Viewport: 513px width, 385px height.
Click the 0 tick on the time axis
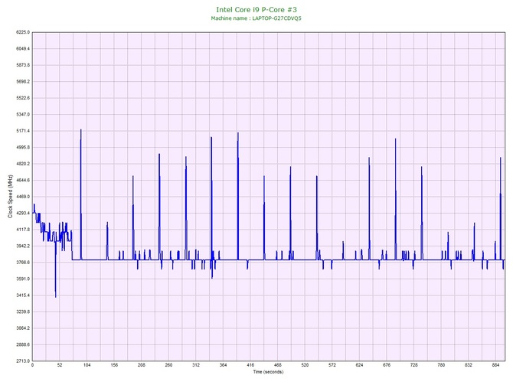[32, 365]
